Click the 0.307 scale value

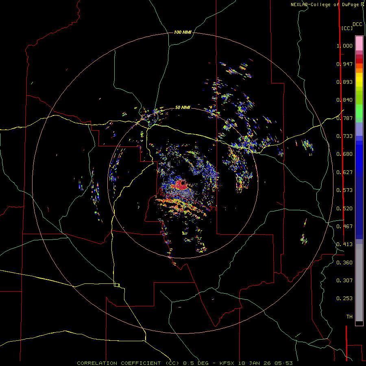pos(344,281)
